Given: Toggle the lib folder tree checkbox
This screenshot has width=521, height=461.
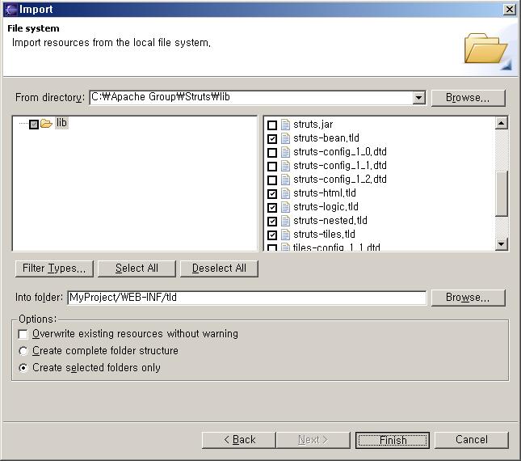Looking at the screenshot, I should (33, 125).
